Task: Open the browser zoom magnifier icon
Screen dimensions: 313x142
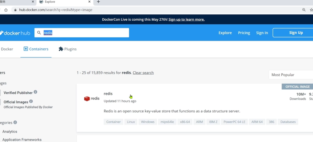Action: click(x=304, y=10)
